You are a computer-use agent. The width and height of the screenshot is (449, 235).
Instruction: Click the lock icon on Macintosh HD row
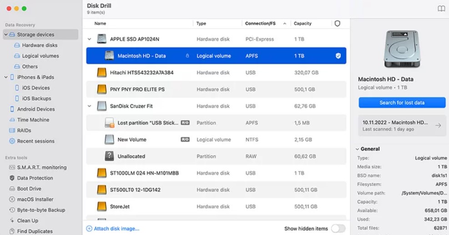tap(187, 56)
